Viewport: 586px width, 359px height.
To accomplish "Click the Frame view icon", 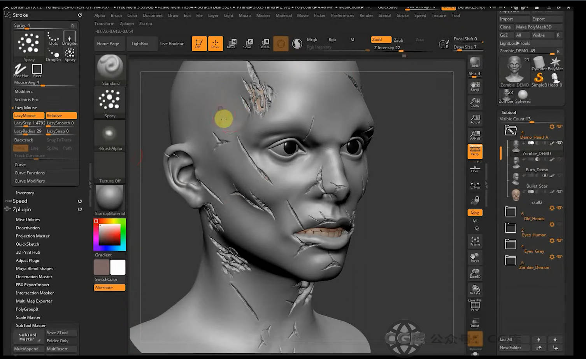I will [x=475, y=241].
